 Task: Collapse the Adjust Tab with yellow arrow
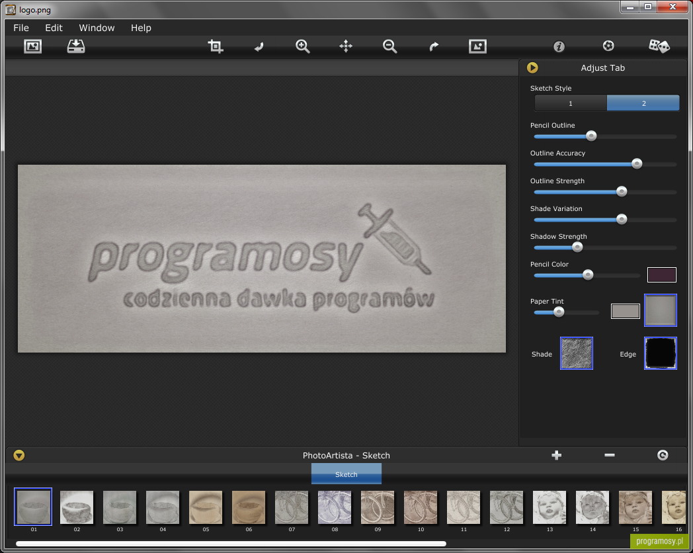[532, 67]
